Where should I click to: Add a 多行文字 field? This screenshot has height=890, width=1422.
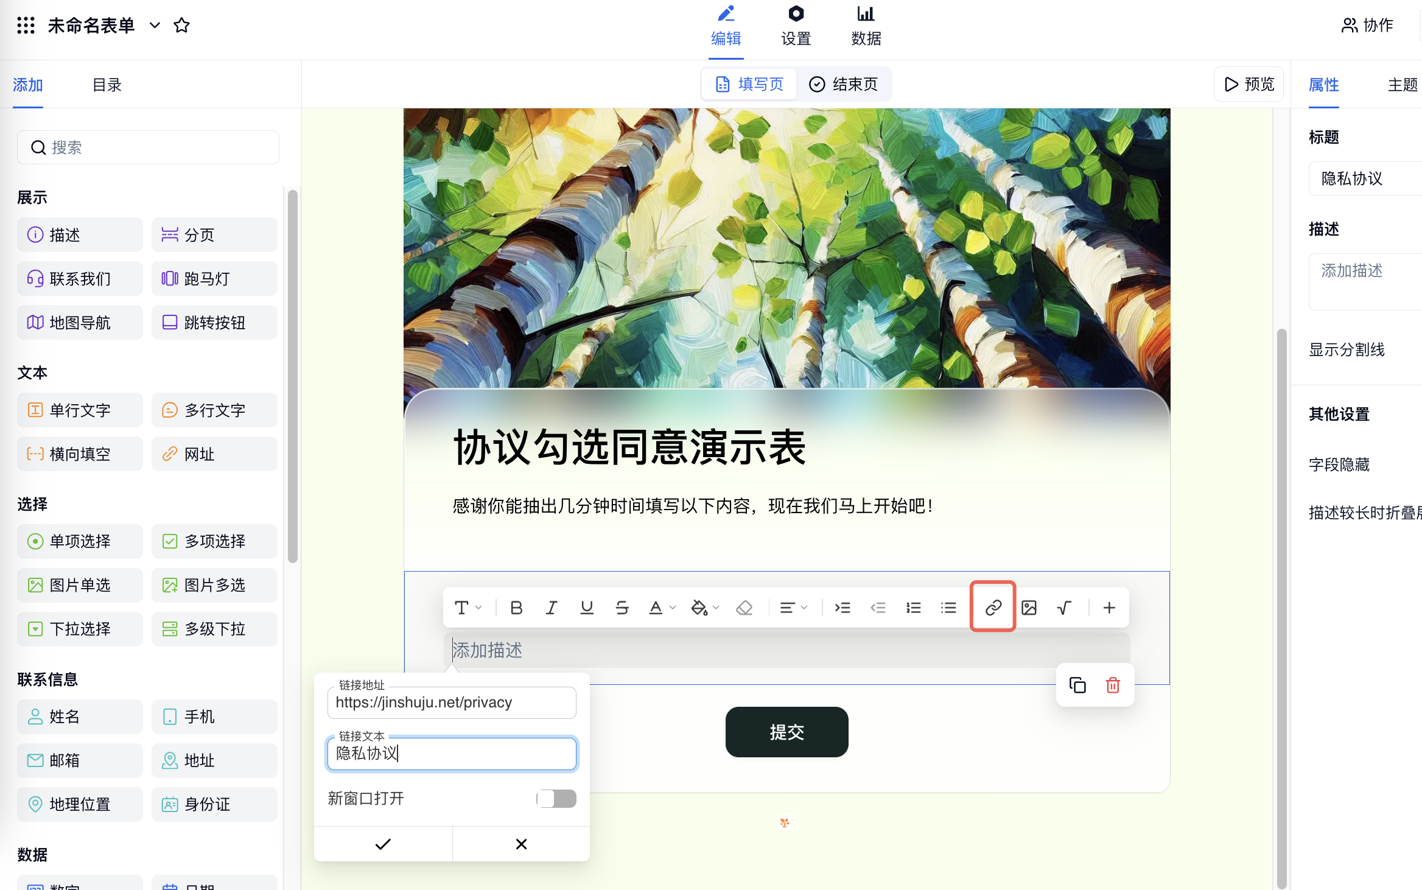214,410
